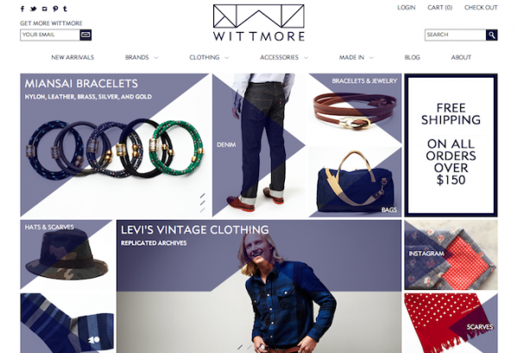518x353 pixels.
Task: Focus the Your Email input field
Action: pos(50,35)
